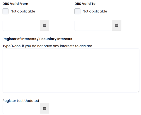
Task: Focus the DBS Valid To date field
Action: pos(93,25)
